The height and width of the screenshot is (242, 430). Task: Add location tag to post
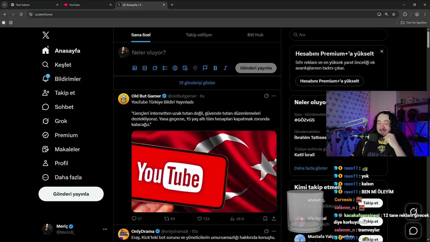(x=195, y=68)
